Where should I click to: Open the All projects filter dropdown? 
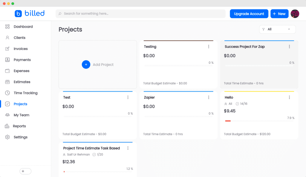(x=277, y=29)
